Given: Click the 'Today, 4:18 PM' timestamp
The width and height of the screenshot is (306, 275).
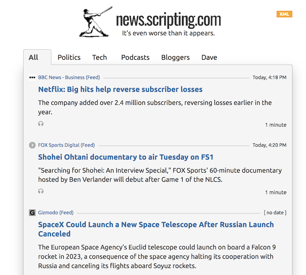Looking at the screenshot, I should coord(270,77).
